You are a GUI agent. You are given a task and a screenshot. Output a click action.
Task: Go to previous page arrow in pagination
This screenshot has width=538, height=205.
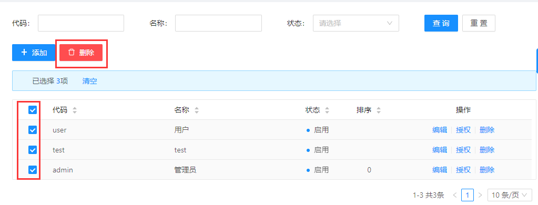[454, 195]
